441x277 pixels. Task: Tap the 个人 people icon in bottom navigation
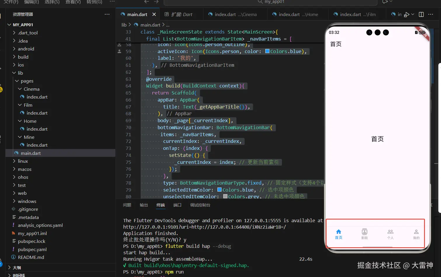click(390, 232)
